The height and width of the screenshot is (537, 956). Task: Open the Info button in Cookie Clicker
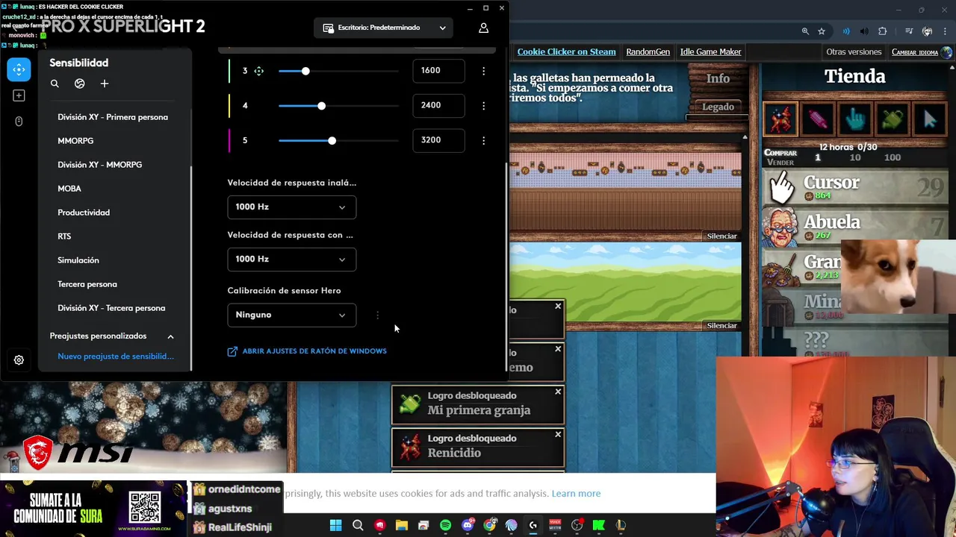(718, 78)
